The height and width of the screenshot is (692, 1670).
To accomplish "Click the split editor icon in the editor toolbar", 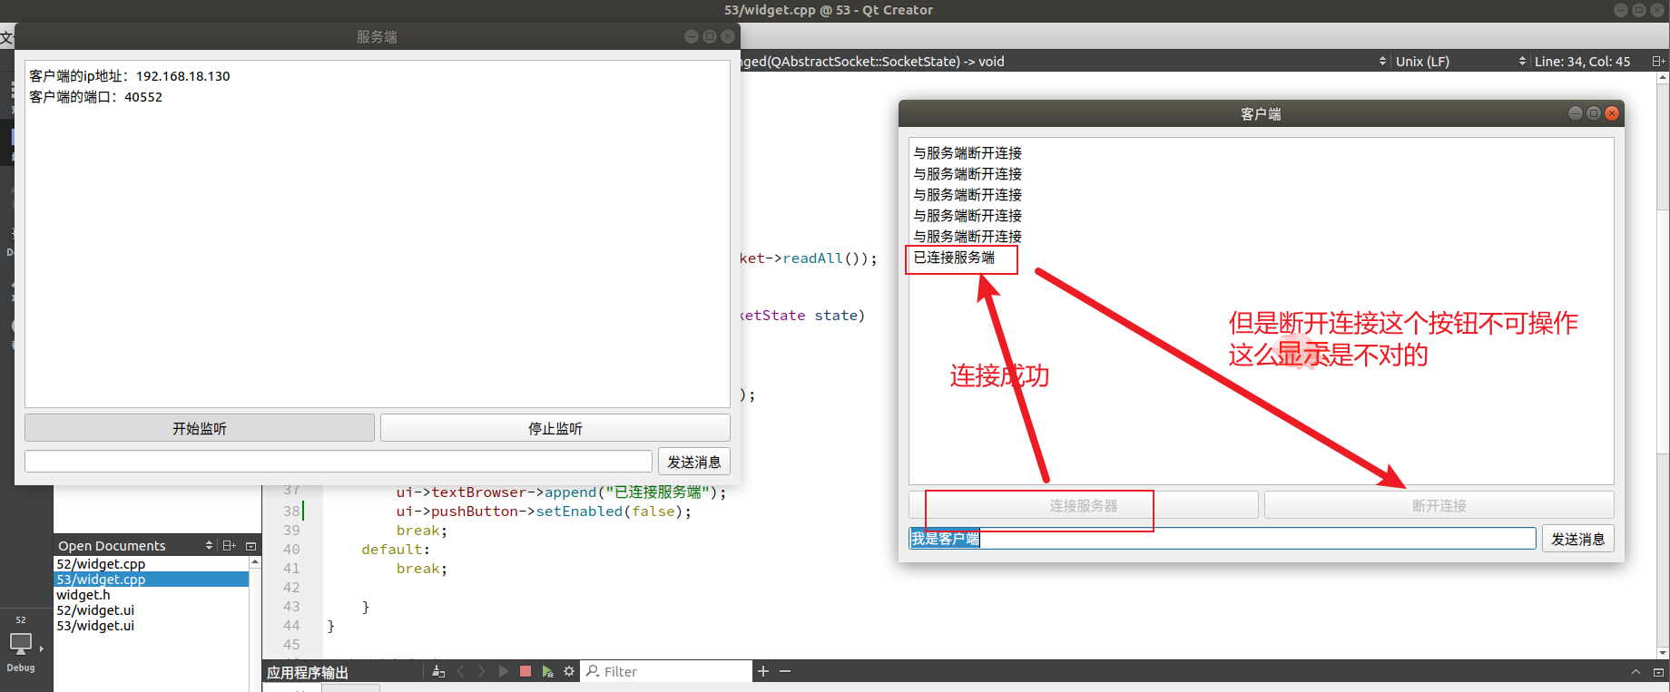I will point(1658,62).
